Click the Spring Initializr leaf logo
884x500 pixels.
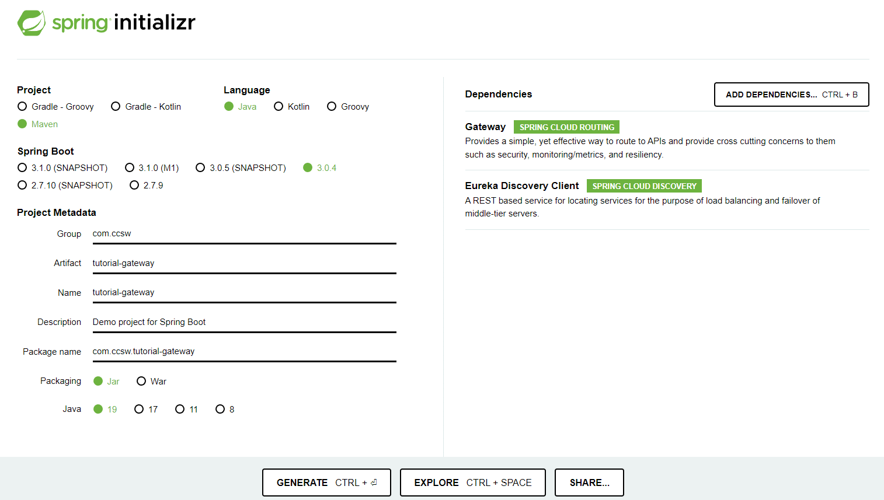coord(32,23)
